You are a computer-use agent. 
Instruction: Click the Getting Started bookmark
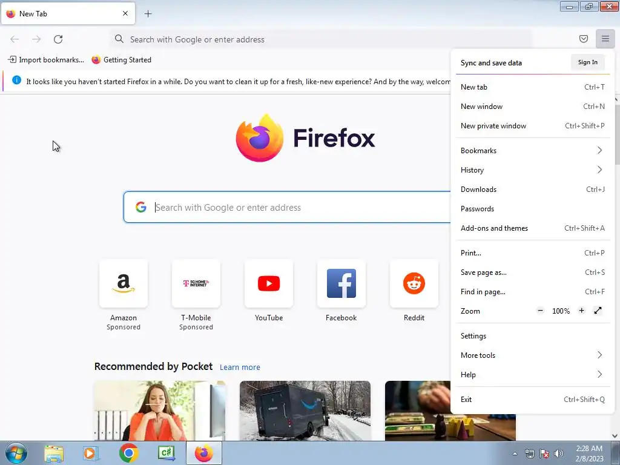(x=121, y=60)
